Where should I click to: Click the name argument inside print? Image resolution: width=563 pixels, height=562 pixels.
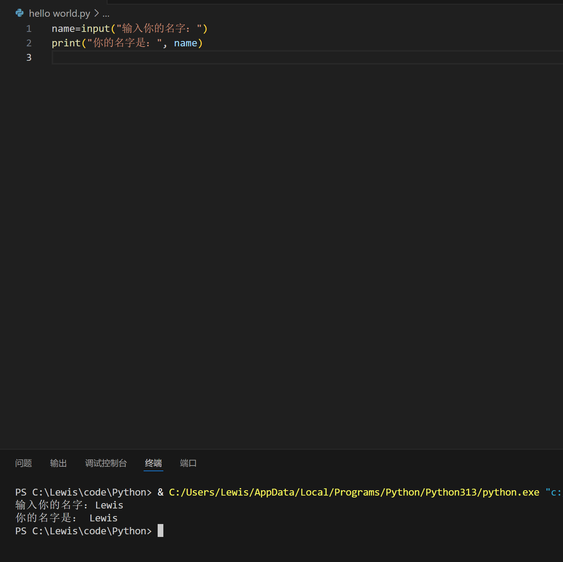(185, 43)
